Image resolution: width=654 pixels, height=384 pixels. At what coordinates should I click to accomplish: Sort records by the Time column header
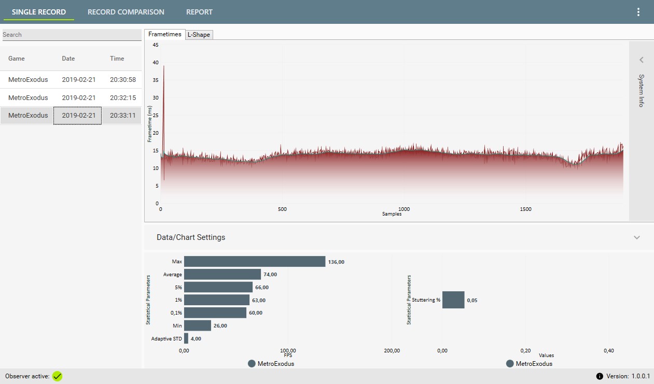pos(117,59)
